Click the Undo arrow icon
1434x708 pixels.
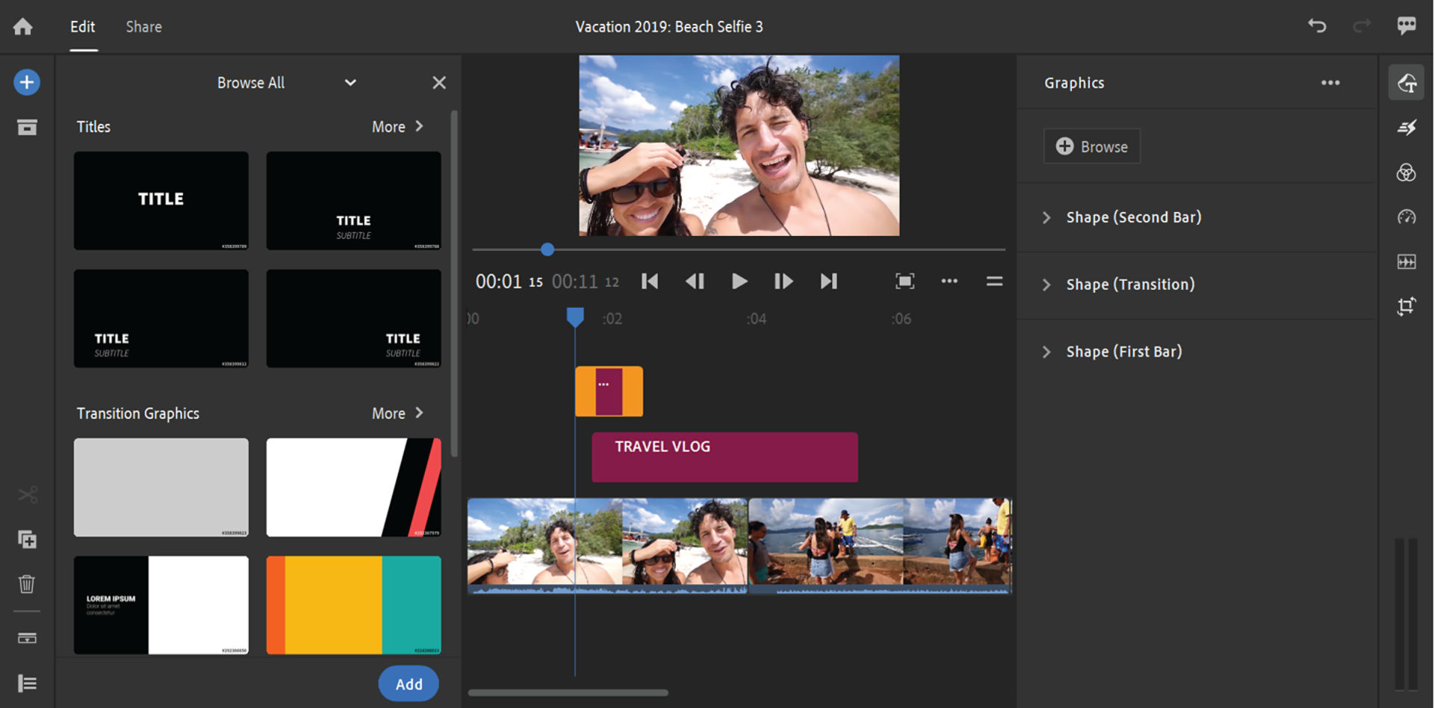coord(1317,26)
